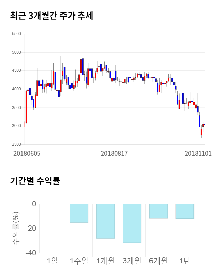Click the 최근 3개월간 주가 추세 heading

coord(51,16)
